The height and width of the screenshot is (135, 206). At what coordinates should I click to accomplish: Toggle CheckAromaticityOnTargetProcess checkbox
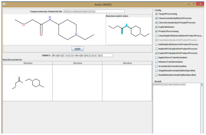pyautogui.click(x=157, y=23)
